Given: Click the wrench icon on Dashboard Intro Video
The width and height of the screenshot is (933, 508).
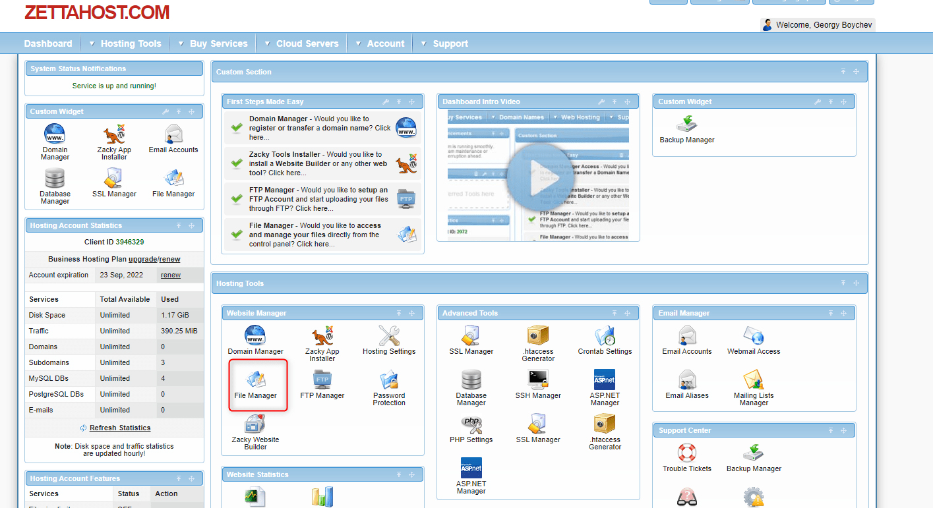Looking at the screenshot, I should coord(601,101).
